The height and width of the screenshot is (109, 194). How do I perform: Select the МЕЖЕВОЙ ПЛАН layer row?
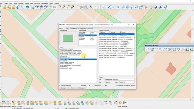(78, 59)
